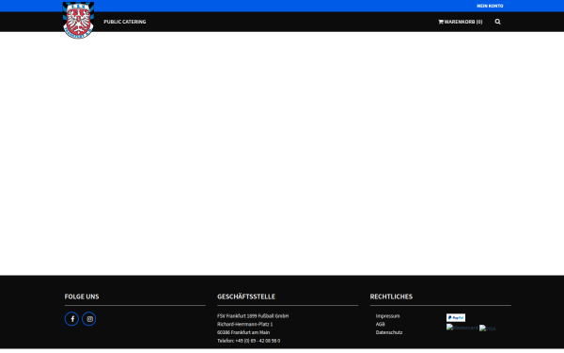This screenshot has height=353, width=564.
Task: Click the FSV Frankfurt club crest logo
Action: [78, 20]
